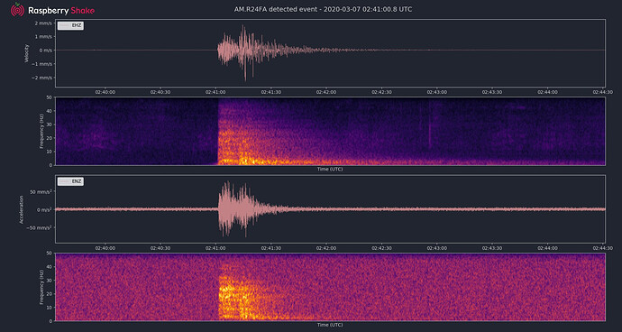Click the ENZ acceleration waveform burst

(238, 209)
